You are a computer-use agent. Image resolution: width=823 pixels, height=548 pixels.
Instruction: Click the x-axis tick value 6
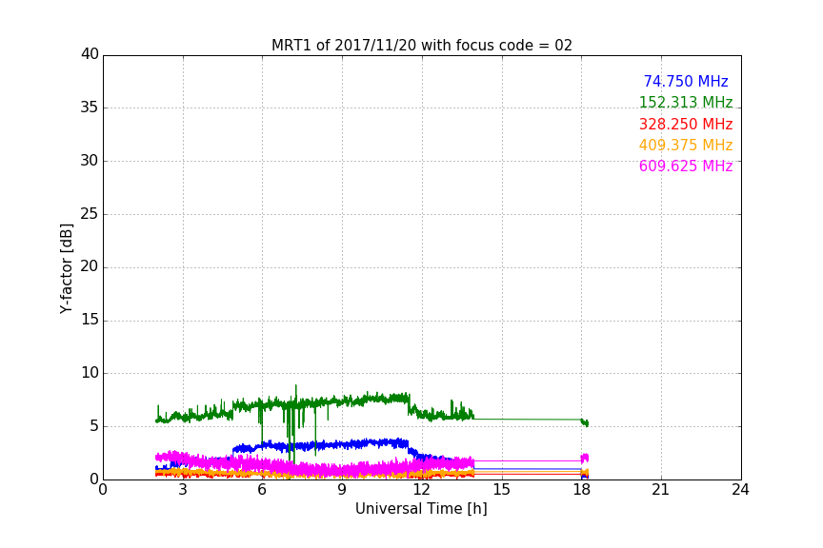[262, 490]
